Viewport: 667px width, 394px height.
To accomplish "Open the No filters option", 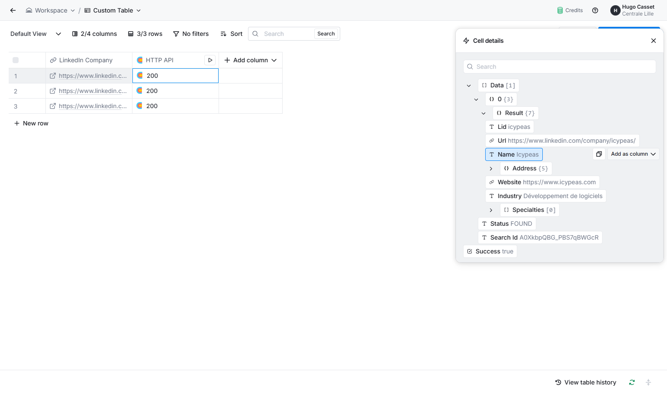I will point(191,34).
